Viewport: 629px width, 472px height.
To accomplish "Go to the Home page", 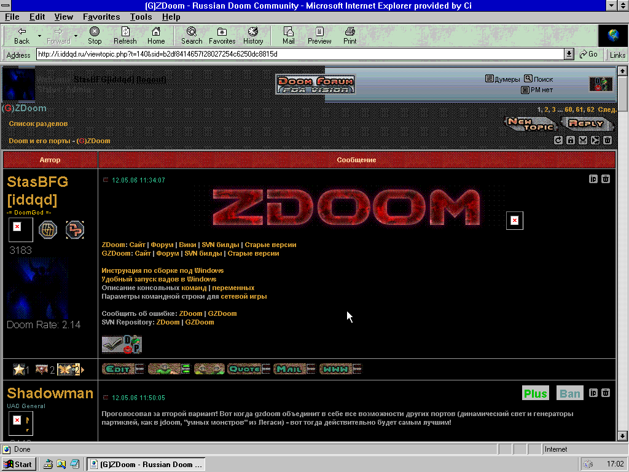I will 156,36.
